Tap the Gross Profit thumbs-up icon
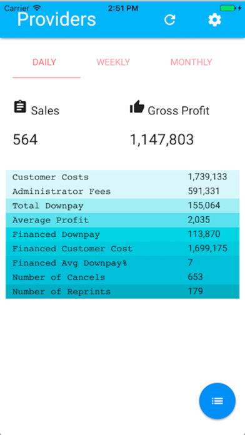 click(x=137, y=106)
